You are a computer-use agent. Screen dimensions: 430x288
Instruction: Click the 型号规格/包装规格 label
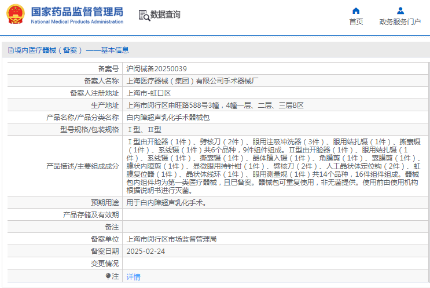89,130
